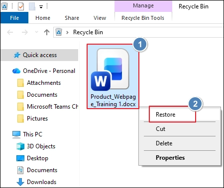224x188 pixels.
Task: Open Microsoft Teams Chat folder
Action: point(52,107)
